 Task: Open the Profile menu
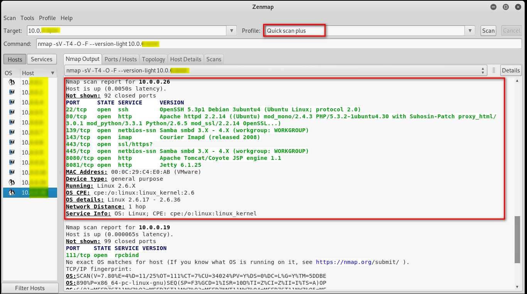click(x=47, y=18)
